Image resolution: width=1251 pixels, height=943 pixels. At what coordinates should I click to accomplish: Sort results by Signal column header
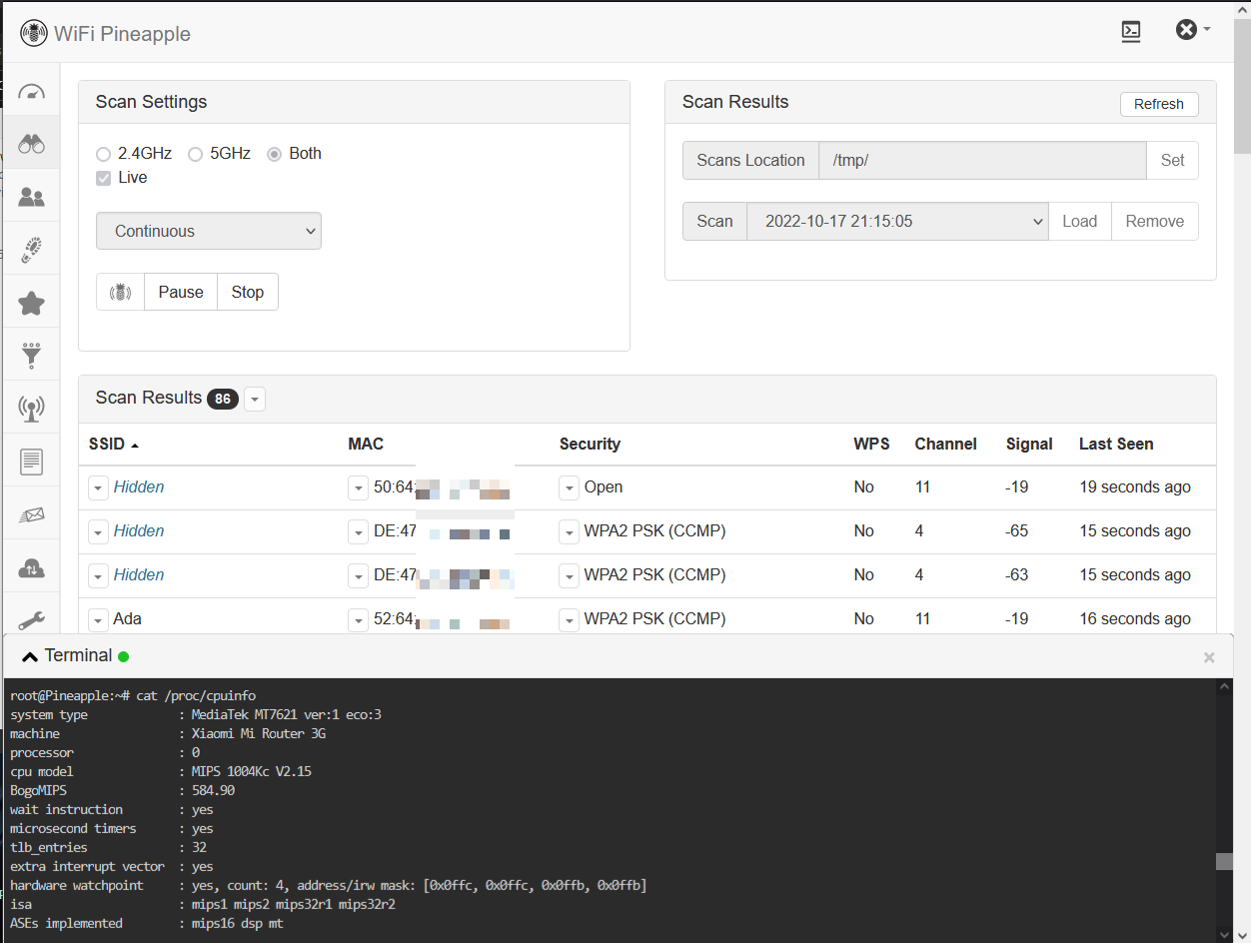(1028, 445)
